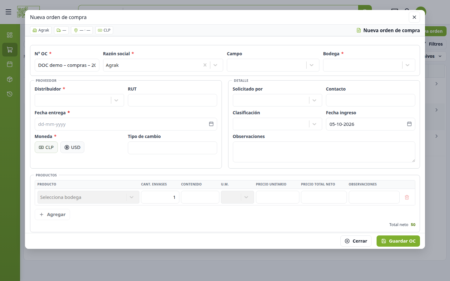Open calendar picker for Fecha entrega
This screenshot has height=281, width=450.
pos(211,124)
